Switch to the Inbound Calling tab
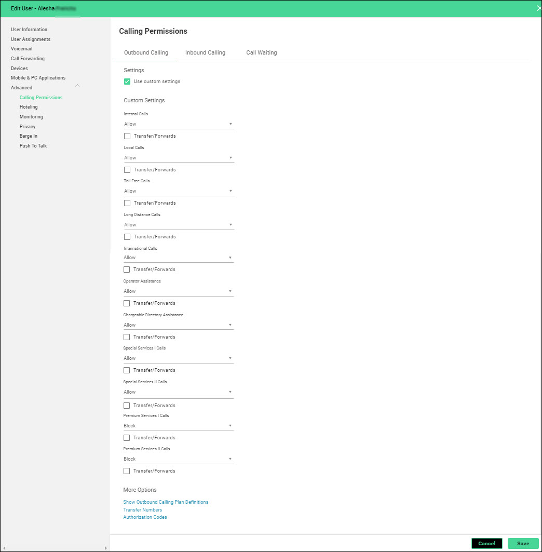Viewport: 542px width, 552px height. click(x=205, y=53)
